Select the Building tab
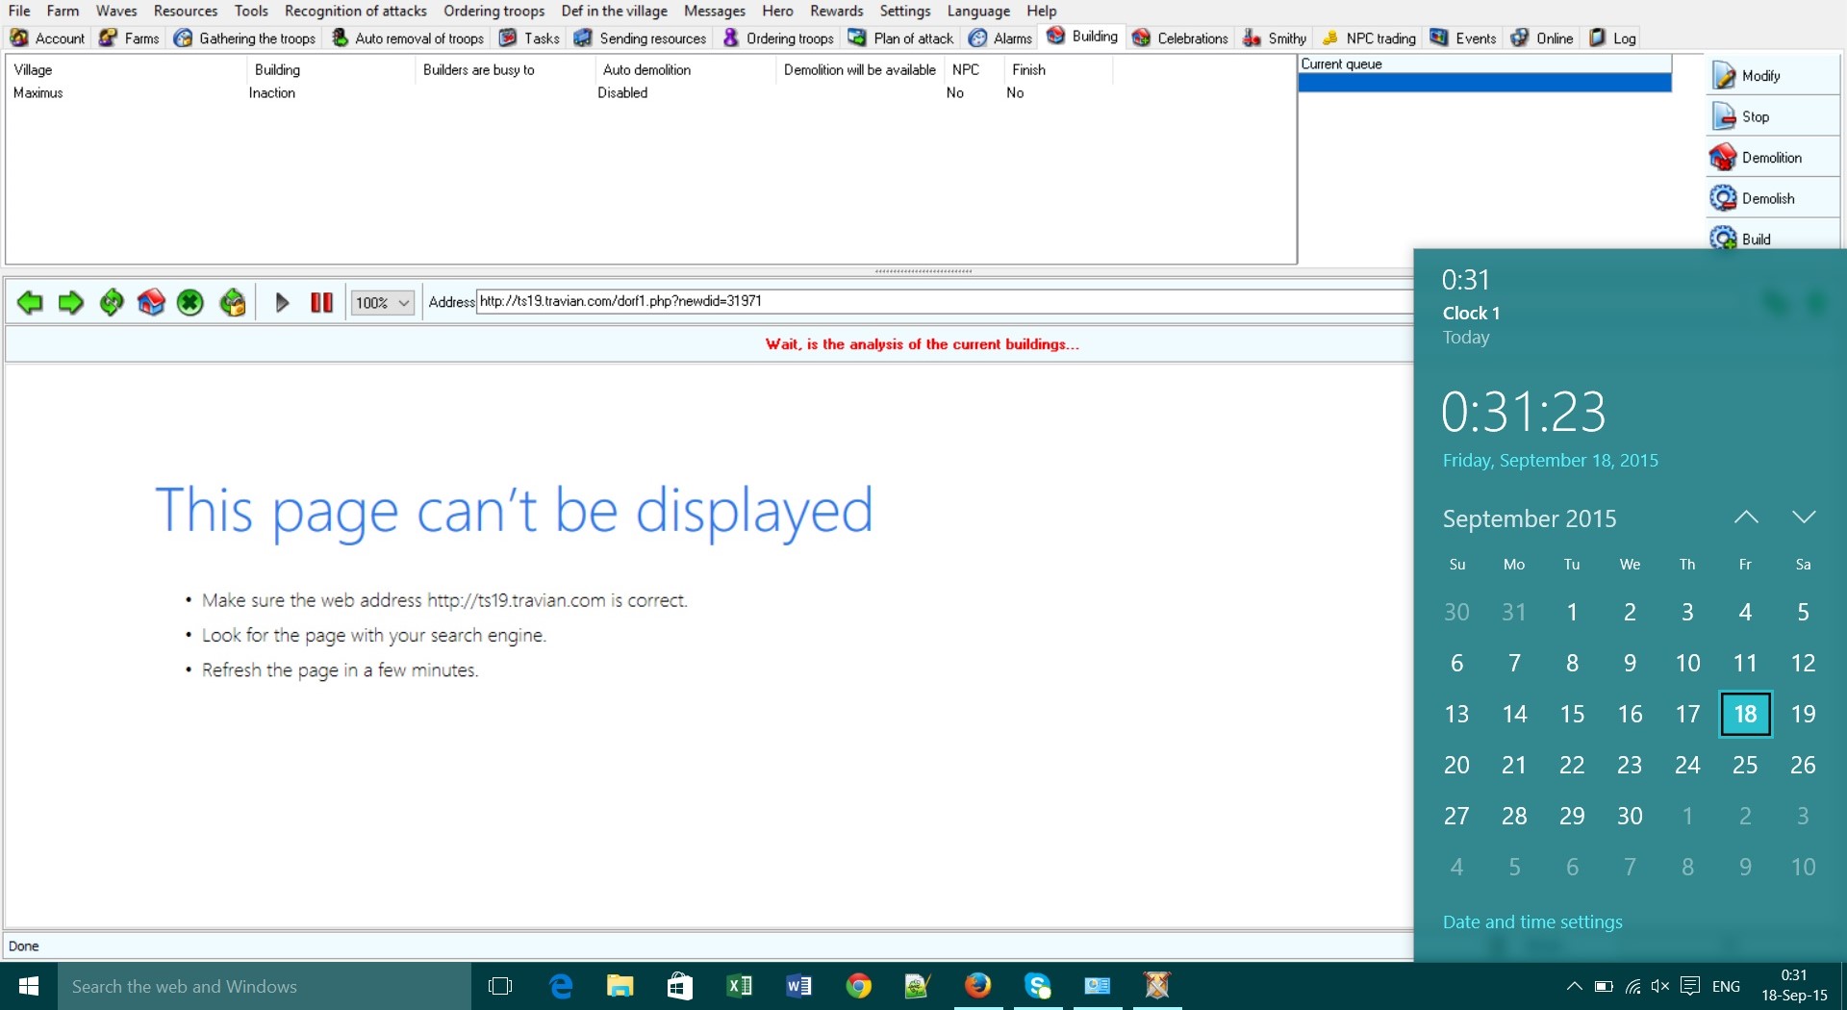Viewport: 1847px width, 1010px height. click(1083, 37)
